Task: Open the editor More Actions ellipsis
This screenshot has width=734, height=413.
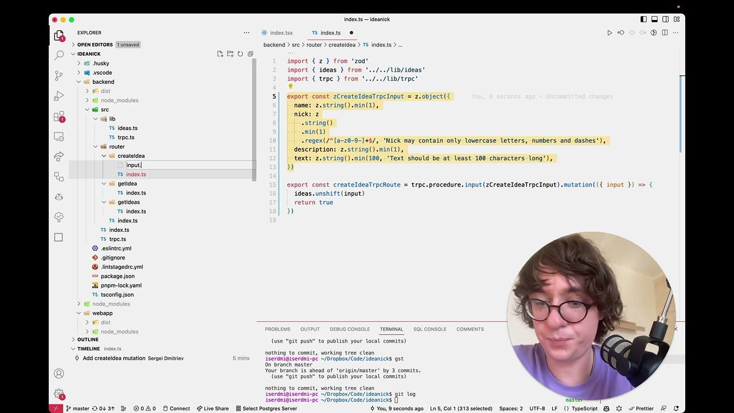Action: [x=676, y=33]
